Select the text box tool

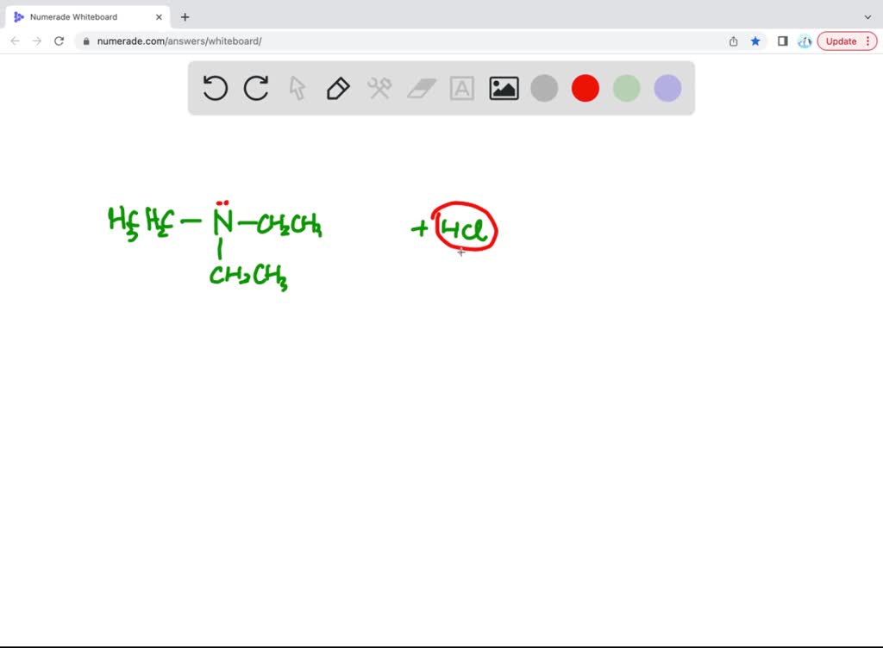click(x=462, y=88)
